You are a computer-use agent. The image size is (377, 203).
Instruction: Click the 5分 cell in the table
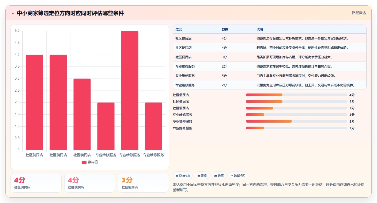(224, 76)
